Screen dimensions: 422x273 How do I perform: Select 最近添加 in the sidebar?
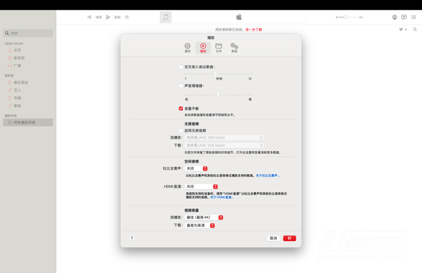pyautogui.click(x=21, y=82)
